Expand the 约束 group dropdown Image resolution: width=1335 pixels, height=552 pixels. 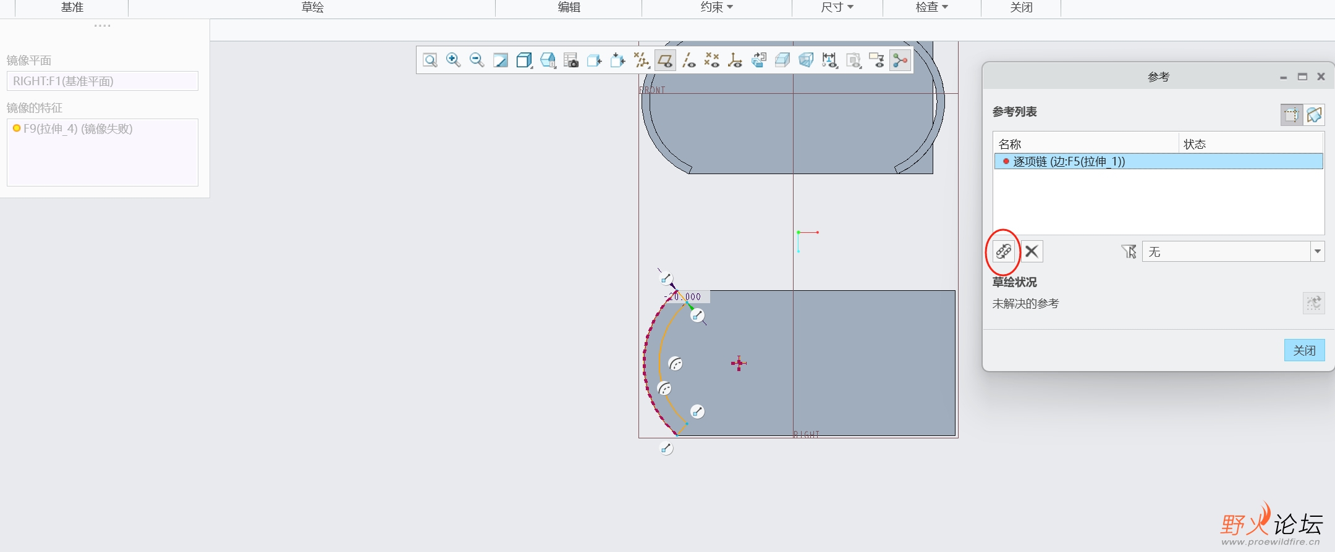[x=717, y=7]
